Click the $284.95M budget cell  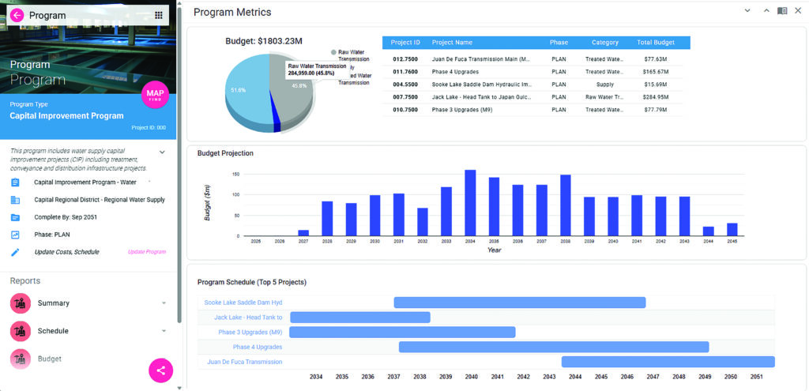coord(656,97)
